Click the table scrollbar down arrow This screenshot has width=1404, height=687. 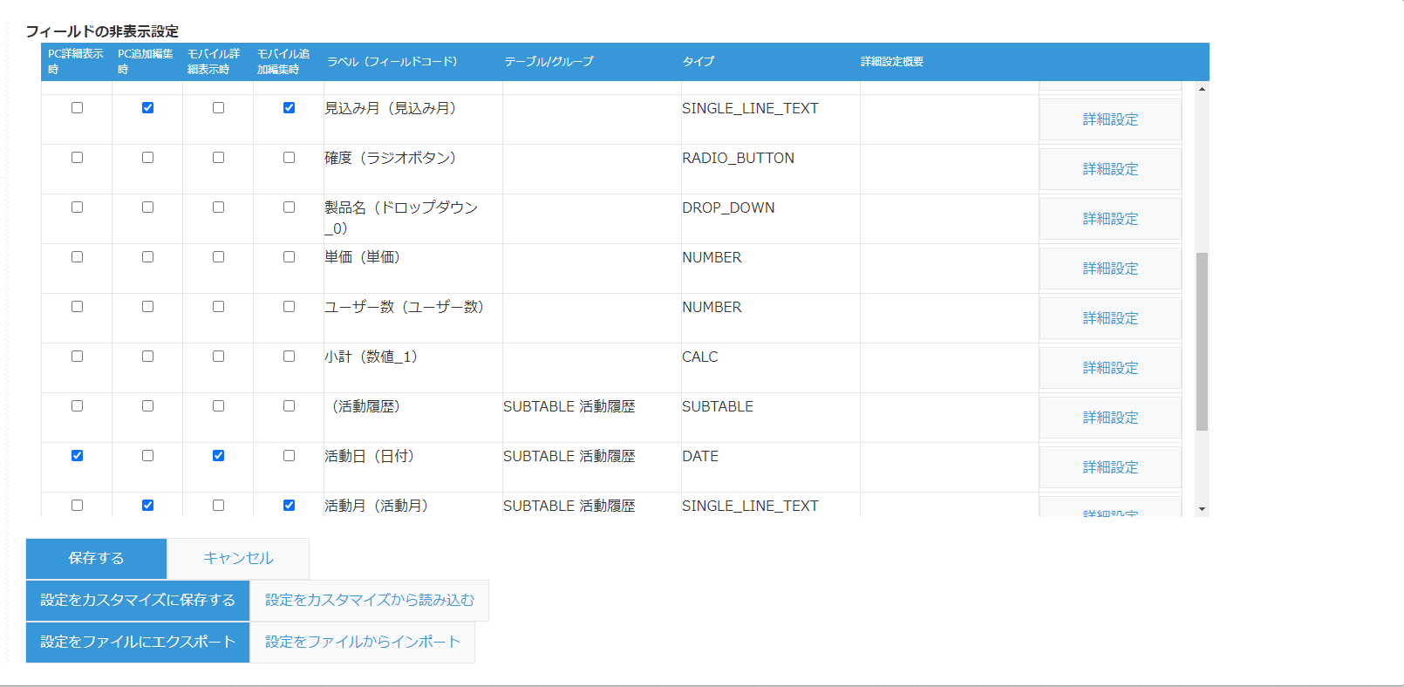1202,509
